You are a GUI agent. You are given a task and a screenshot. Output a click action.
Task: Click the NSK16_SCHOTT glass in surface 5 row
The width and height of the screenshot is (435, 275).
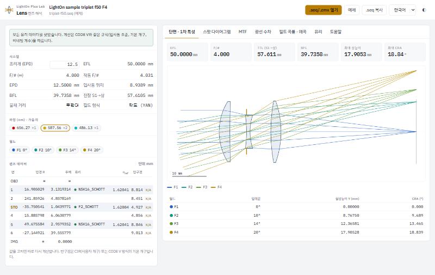click(91, 224)
